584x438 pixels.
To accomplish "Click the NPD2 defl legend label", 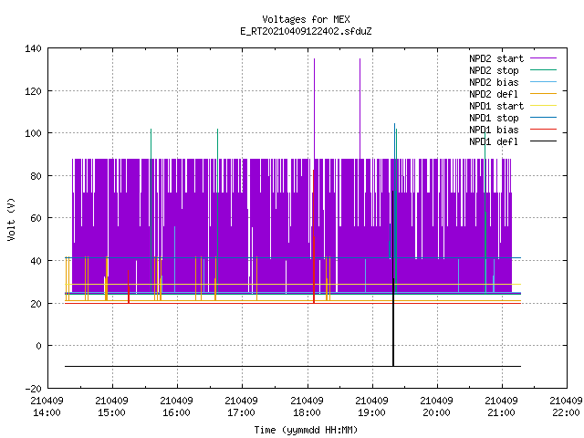I will (x=494, y=94).
